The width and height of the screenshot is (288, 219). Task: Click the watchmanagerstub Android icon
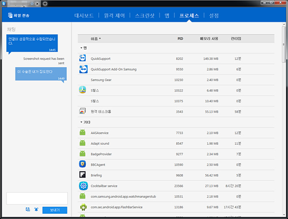coord(82,196)
